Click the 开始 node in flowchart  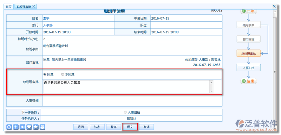pos(248,11)
